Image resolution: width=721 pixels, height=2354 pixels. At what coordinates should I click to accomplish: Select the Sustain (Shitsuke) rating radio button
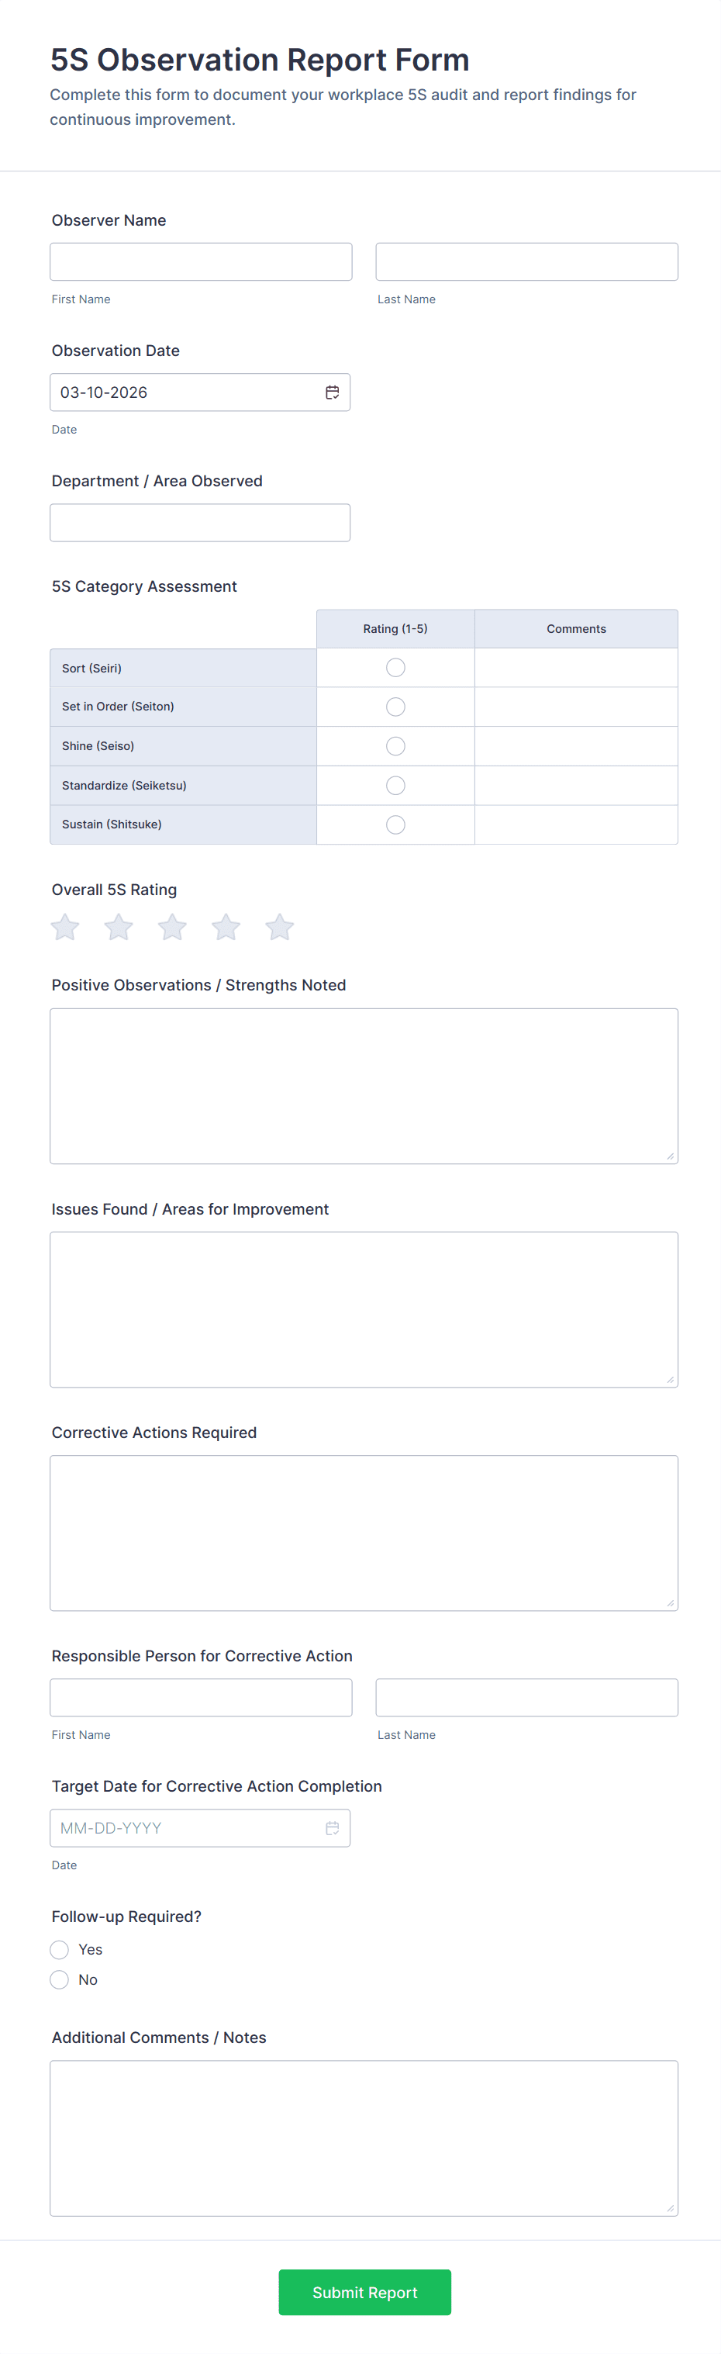pyautogui.click(x=395, y=824)
